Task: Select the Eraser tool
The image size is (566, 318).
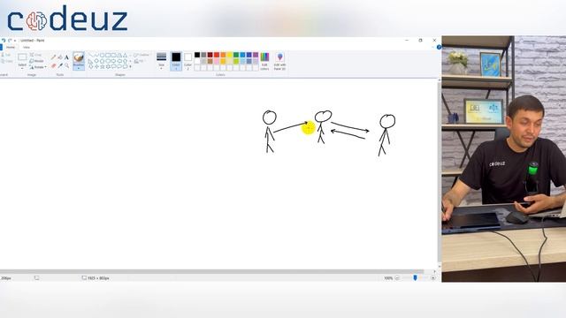Action: [53, 65]
